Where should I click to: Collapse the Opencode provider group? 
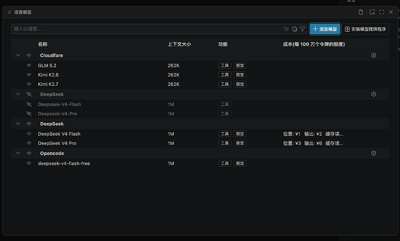[18, 154]
